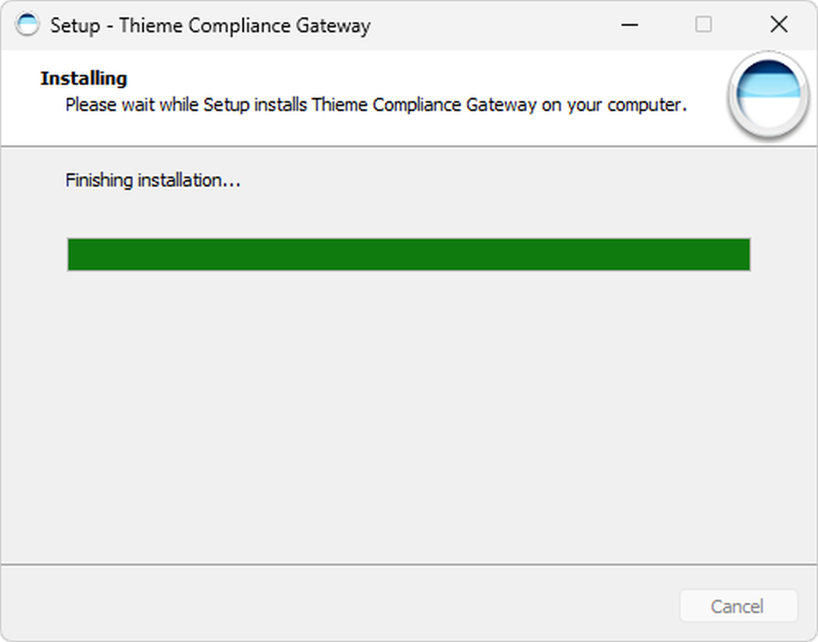Click the "Installing" heading
Image resolution: width=818 pixels, height=642 pixels.
point(84,79)
